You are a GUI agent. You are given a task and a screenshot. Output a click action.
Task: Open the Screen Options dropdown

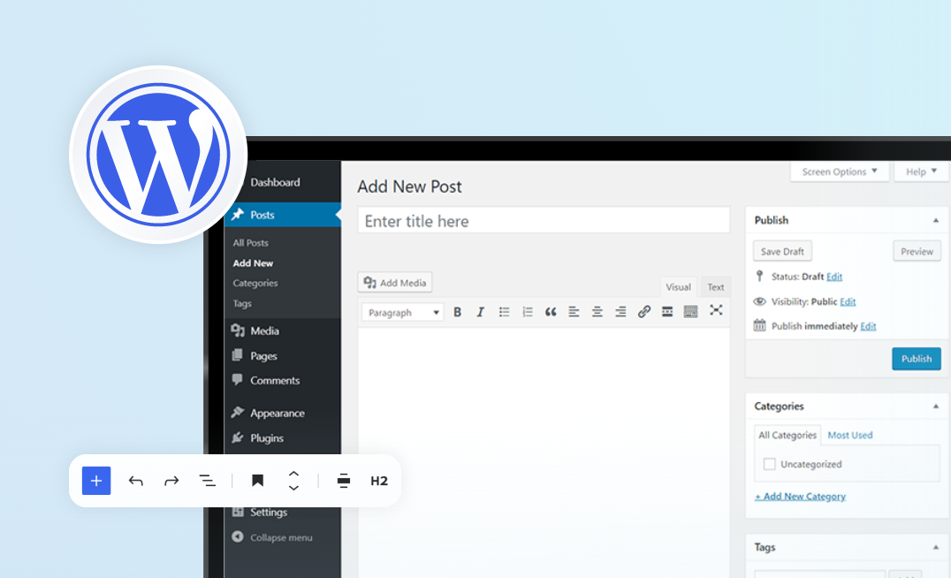pos(838,171)
